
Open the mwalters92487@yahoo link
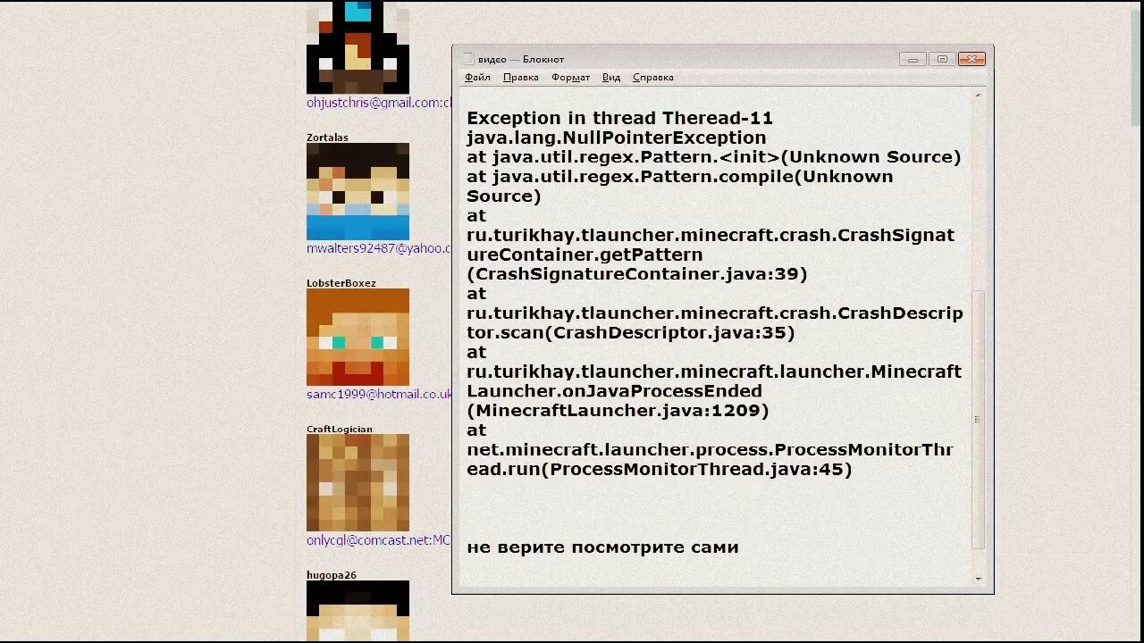[x=379, y=248]
